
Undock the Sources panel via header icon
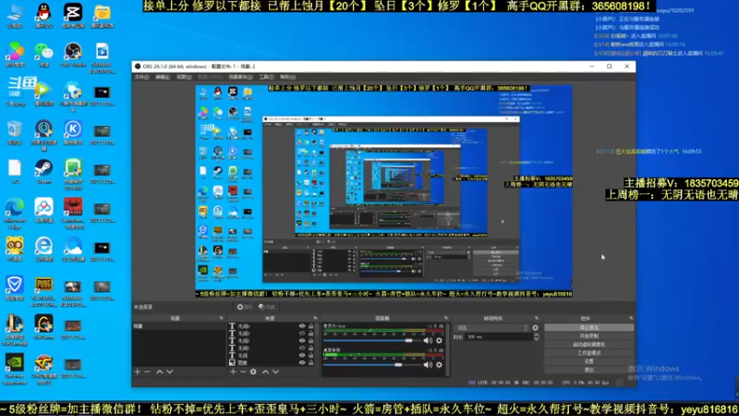click(x=315, y=318)
